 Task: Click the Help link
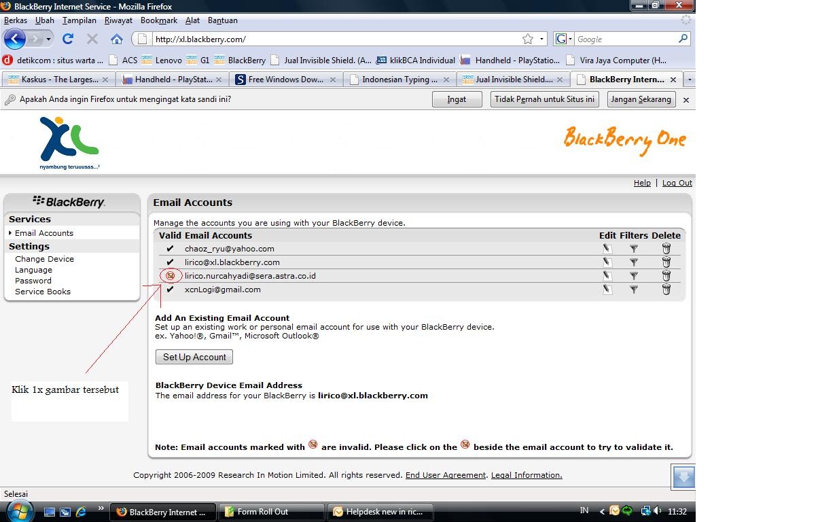click(x=642, y=183)
